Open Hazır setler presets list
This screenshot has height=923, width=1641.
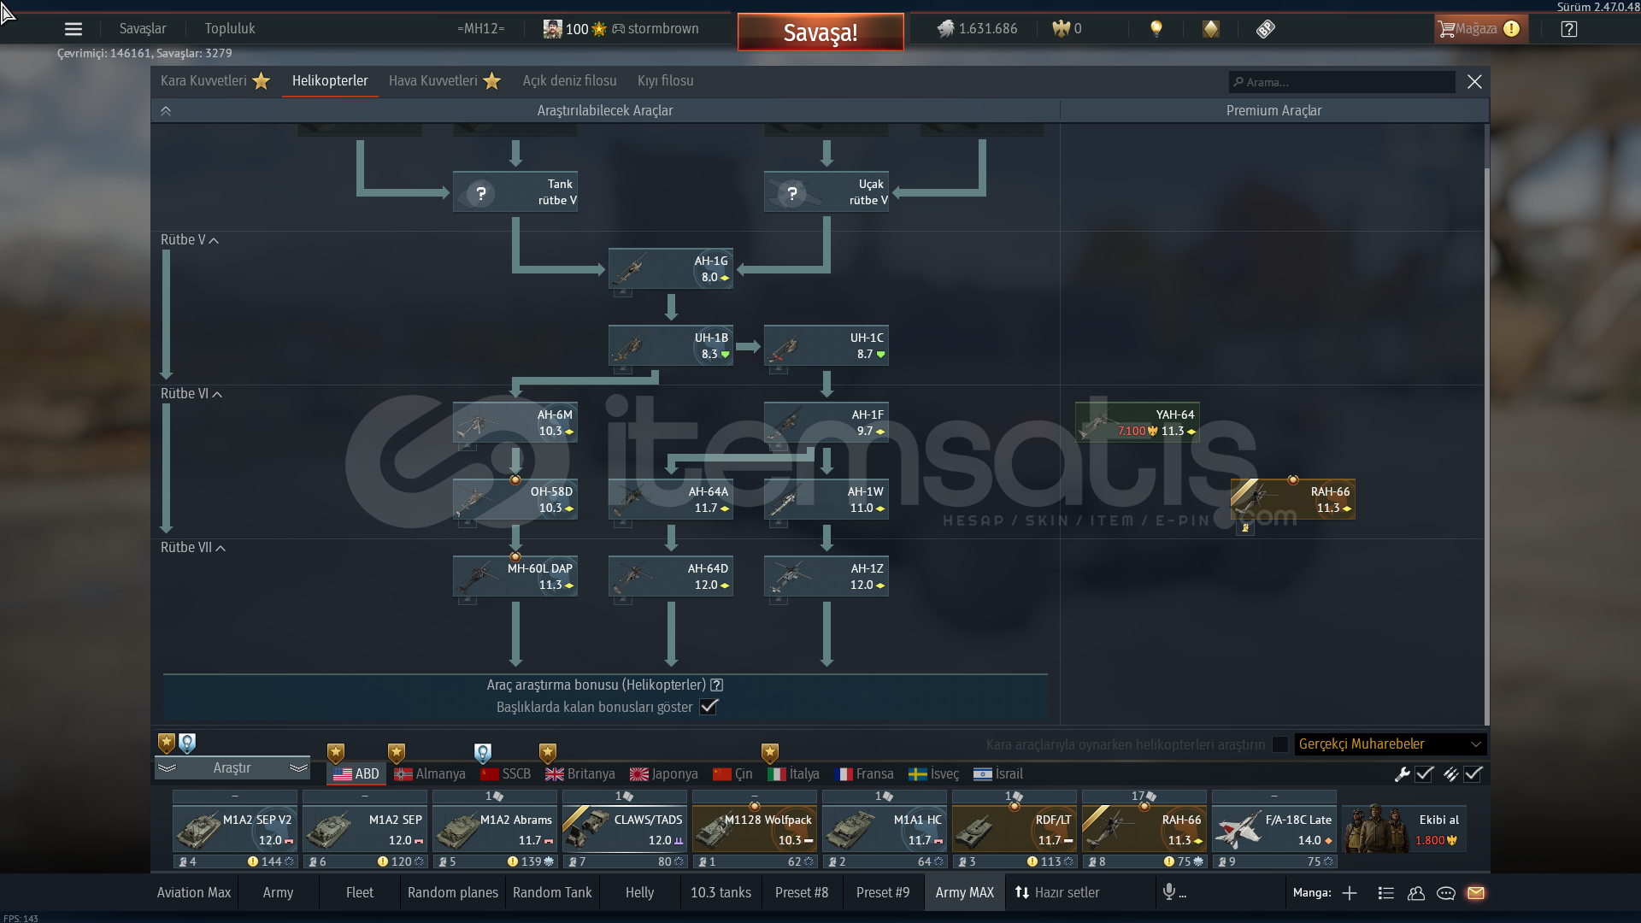pos(1057,892)
